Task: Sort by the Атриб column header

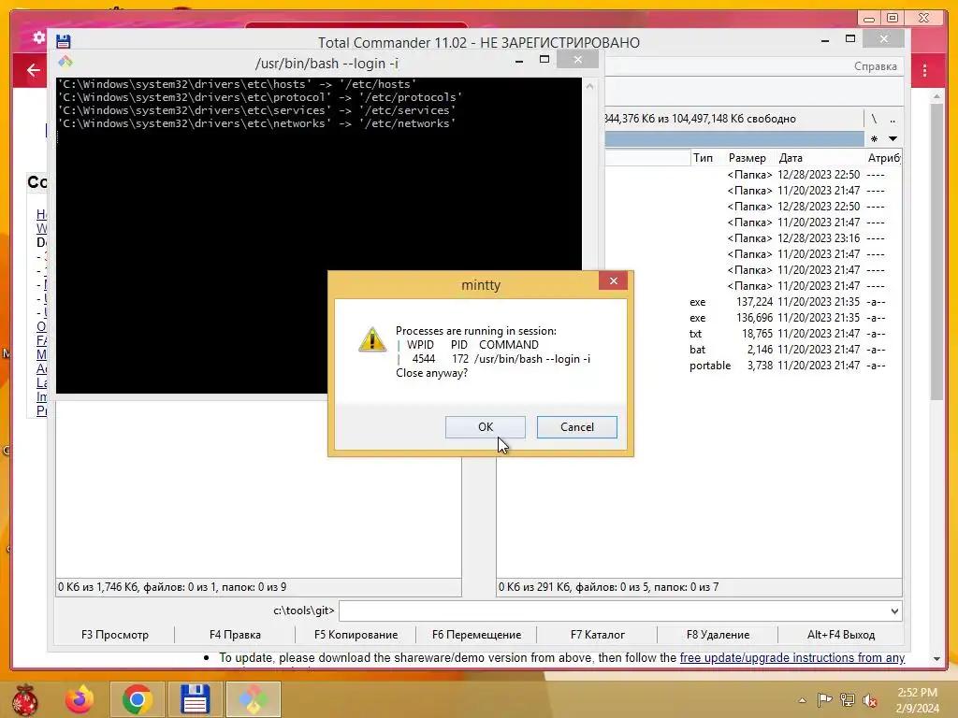Action: pos(883,157)
